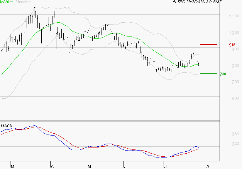Viewport: 242px width, 169px height.
Task: Click the second M month label for May
Action: pos(89,166)
